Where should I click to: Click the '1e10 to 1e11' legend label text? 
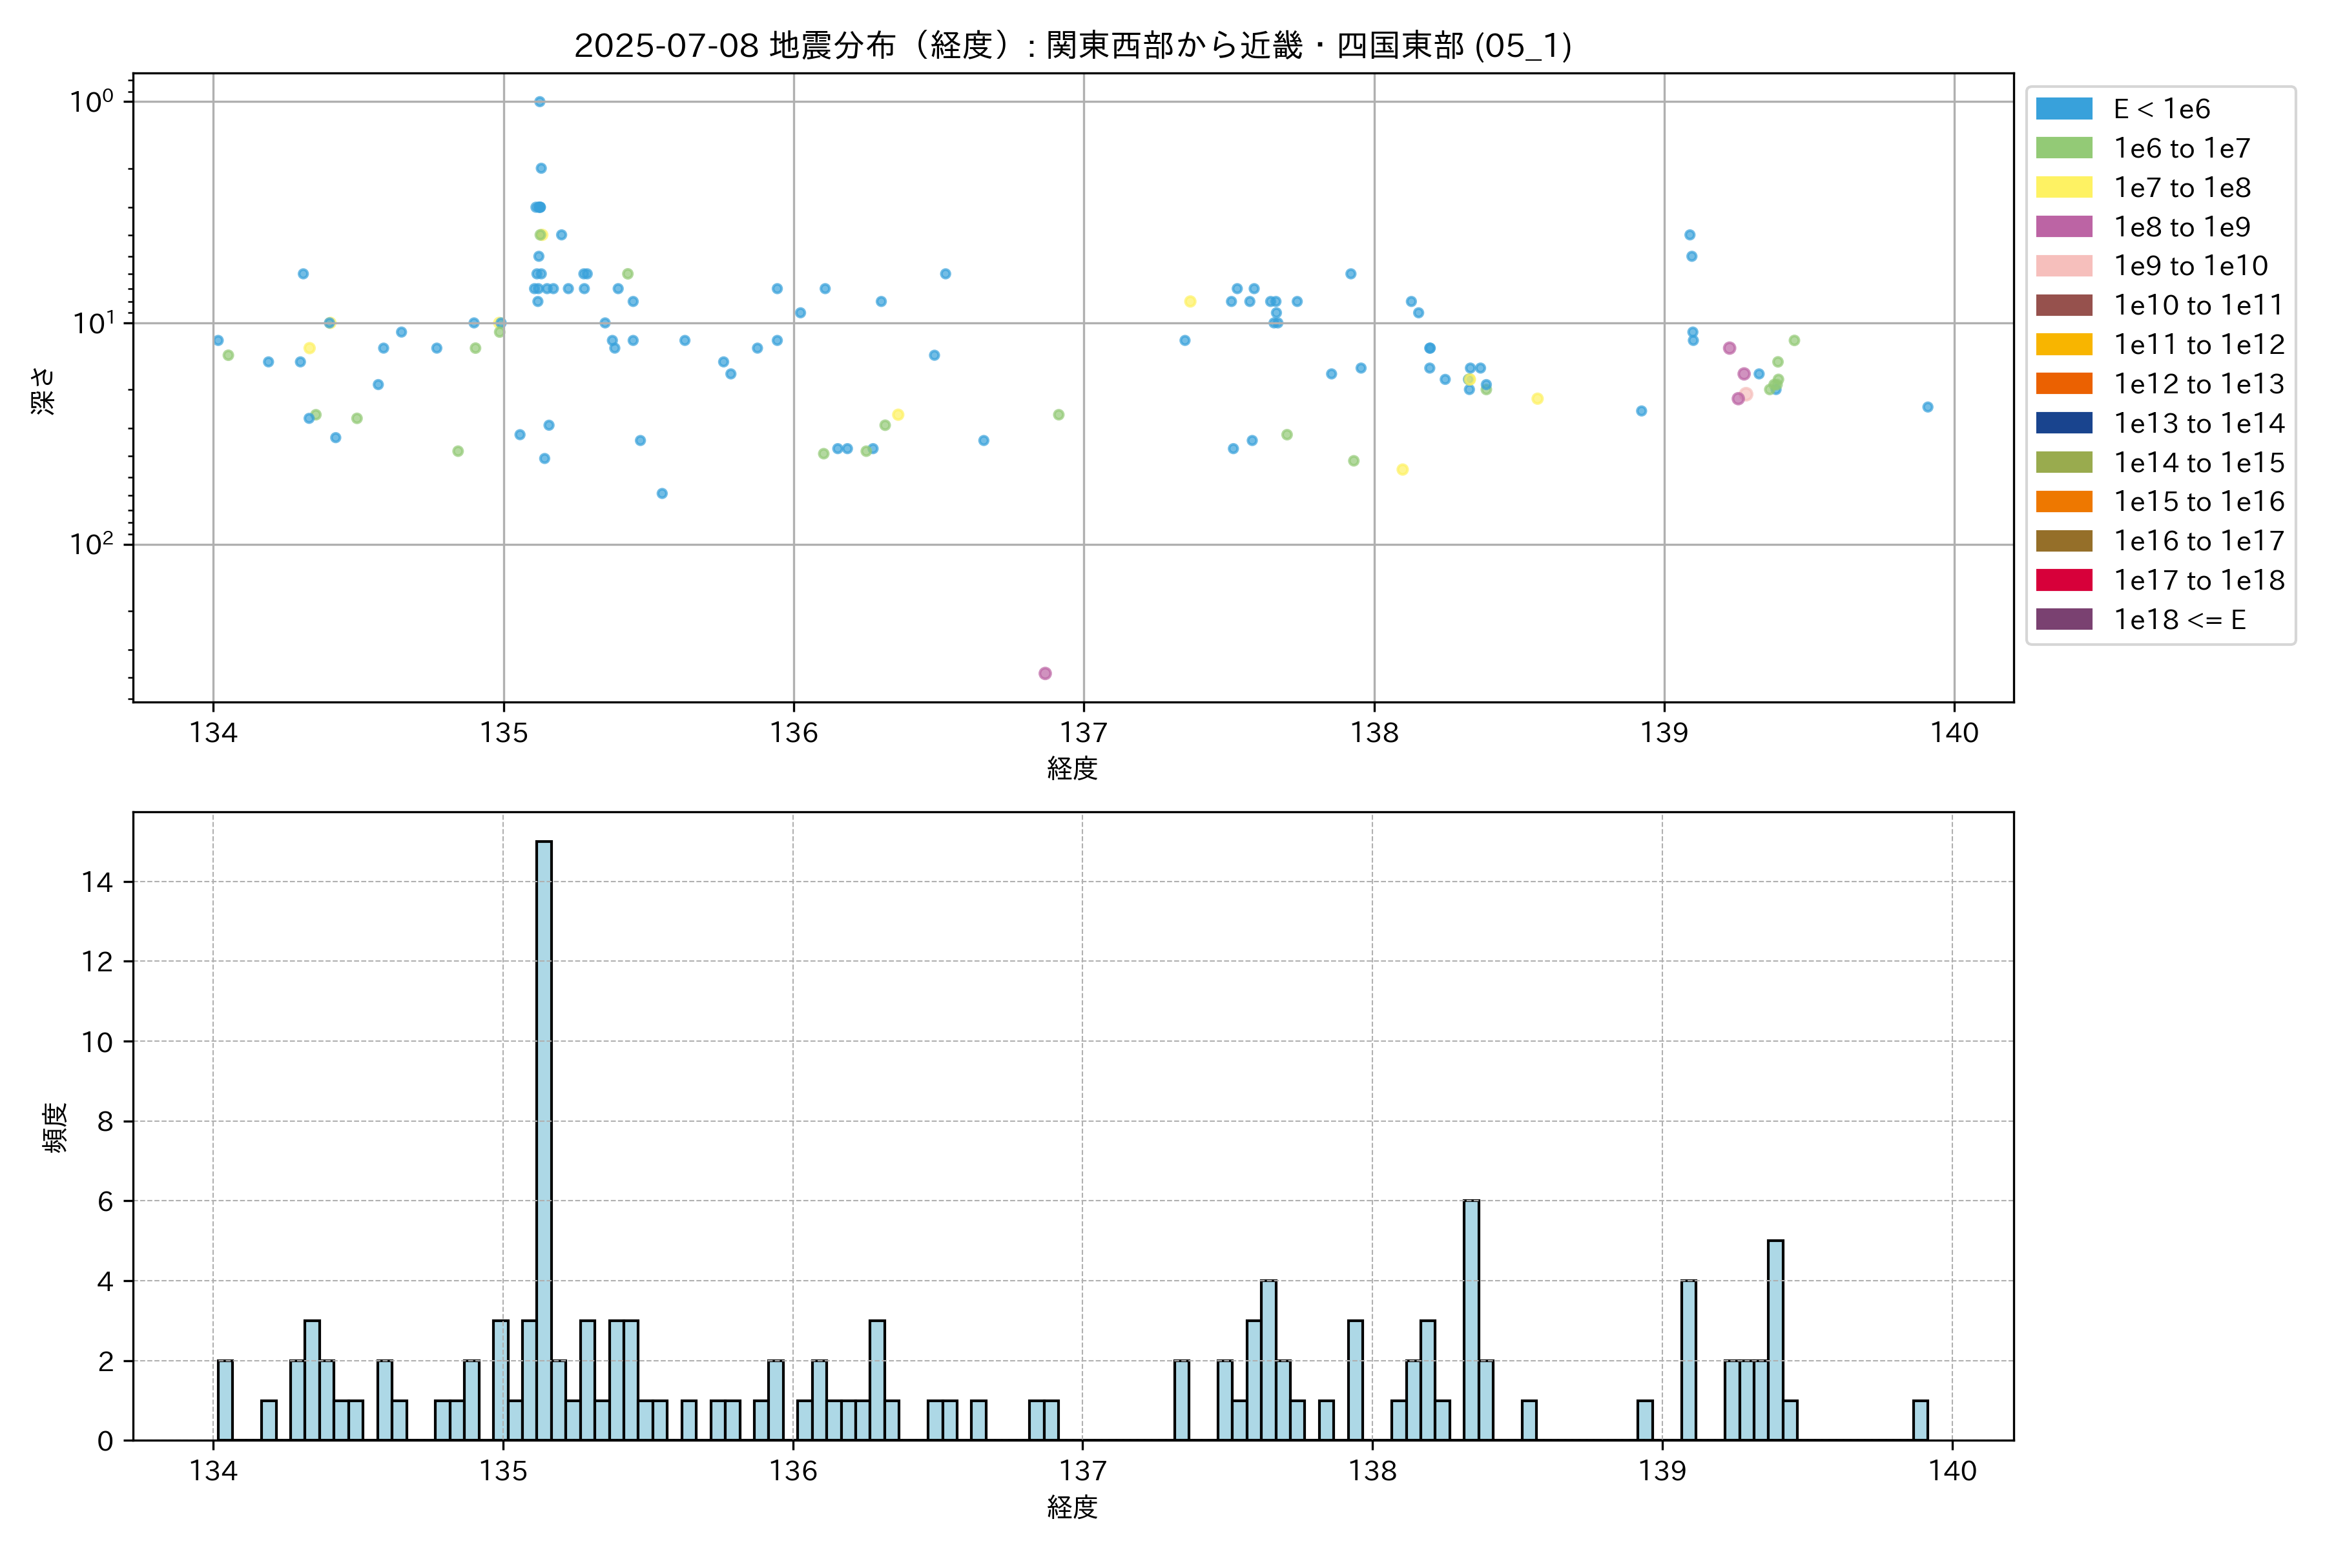(x=2198, y=305)
